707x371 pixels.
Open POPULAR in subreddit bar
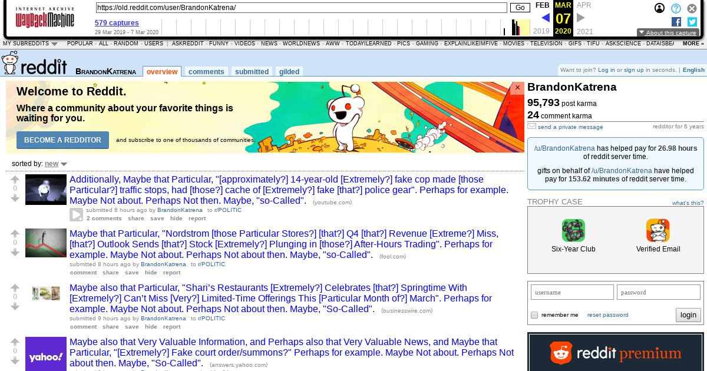pyautogui.click(x=80, y=44)
